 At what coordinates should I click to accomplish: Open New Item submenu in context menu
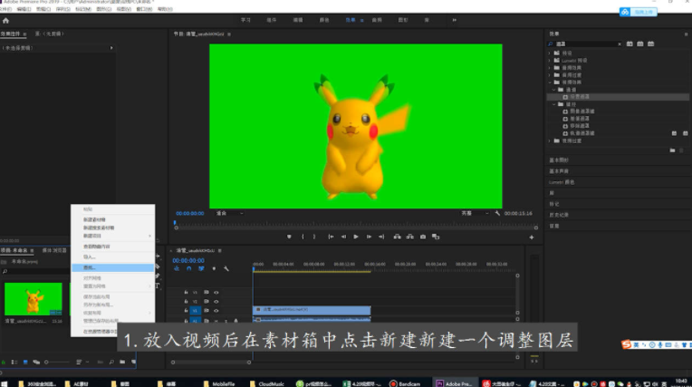(112, 236)
